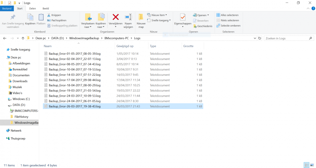Click the red Verwijderen delete icon
316x168 pixels.
tap(116, 17)
